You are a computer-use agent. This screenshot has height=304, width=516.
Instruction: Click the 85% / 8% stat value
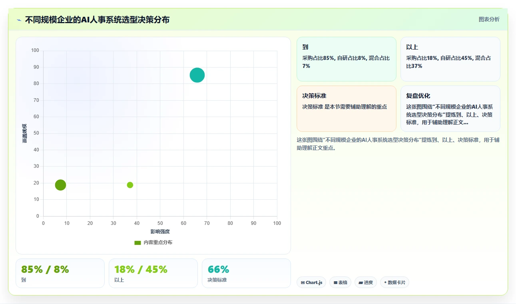pyautogui.click(x=45, y=270)
